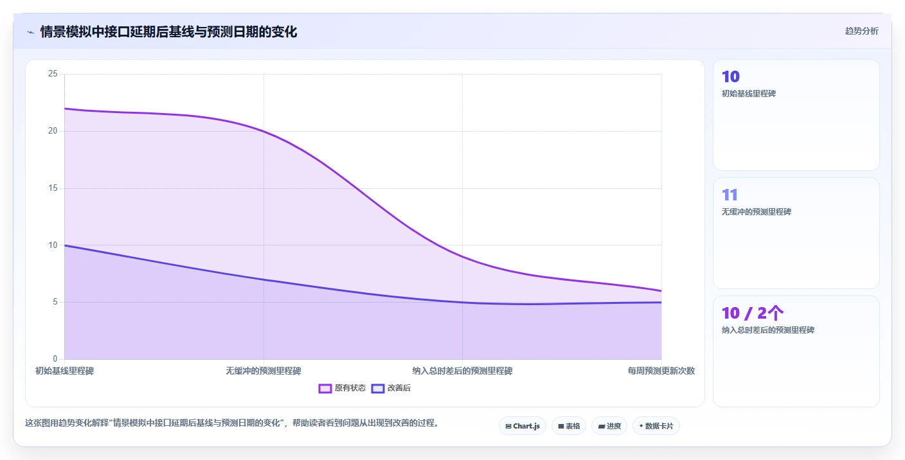This screenshot has height=460, width=905.
Task: Click the y-axis value 20
Action: (53, 131)
